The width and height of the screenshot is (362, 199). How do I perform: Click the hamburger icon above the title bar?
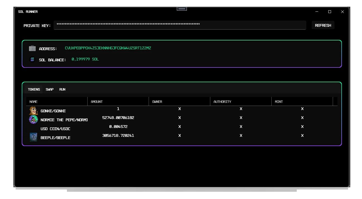(182, 9)
